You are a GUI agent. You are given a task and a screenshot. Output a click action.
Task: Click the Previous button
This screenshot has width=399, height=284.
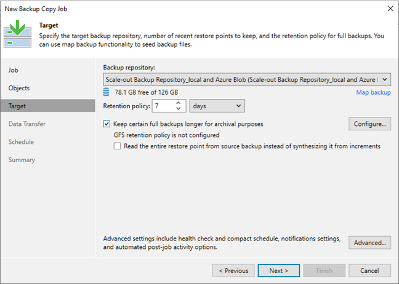[x=233, y=270]
